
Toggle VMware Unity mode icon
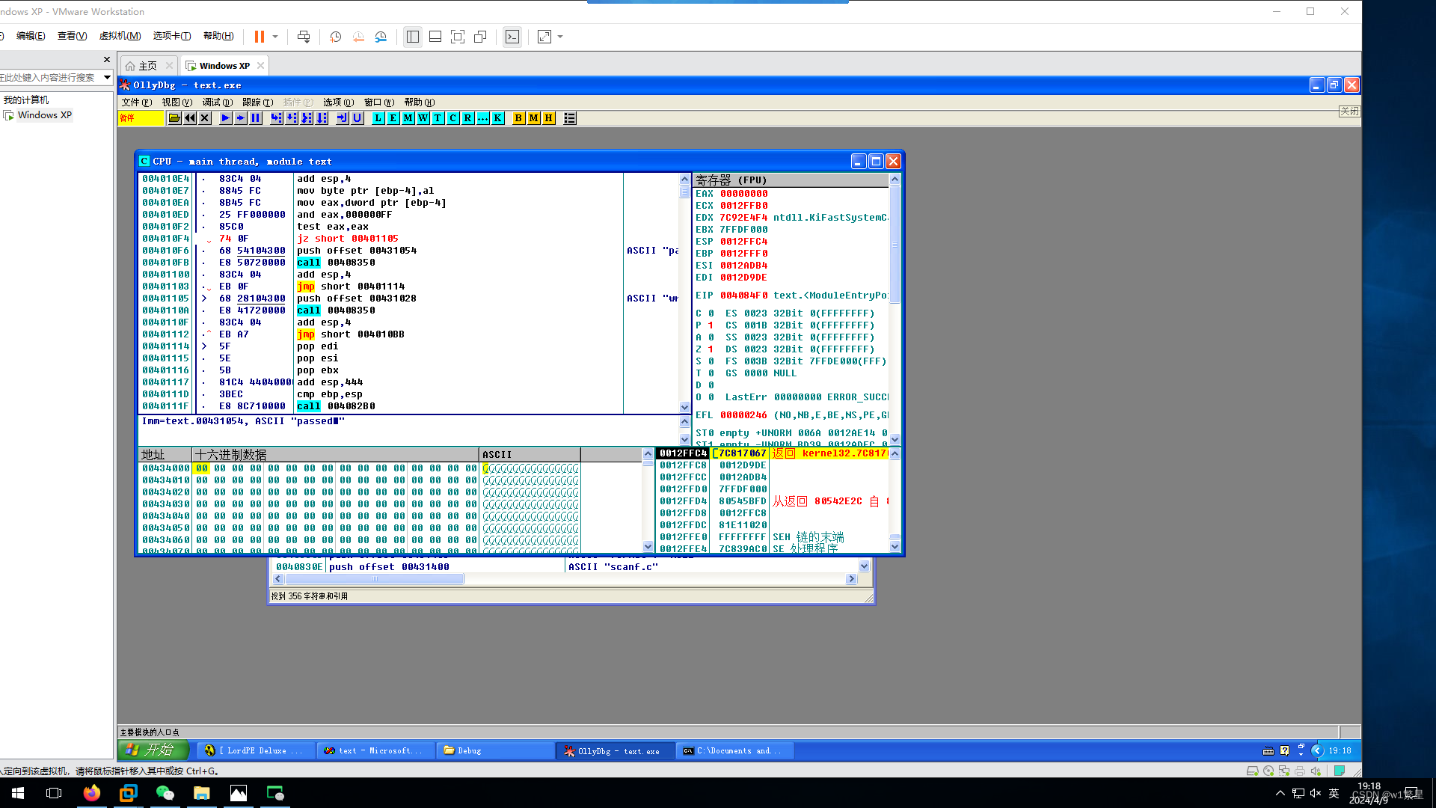pos(480,37)
